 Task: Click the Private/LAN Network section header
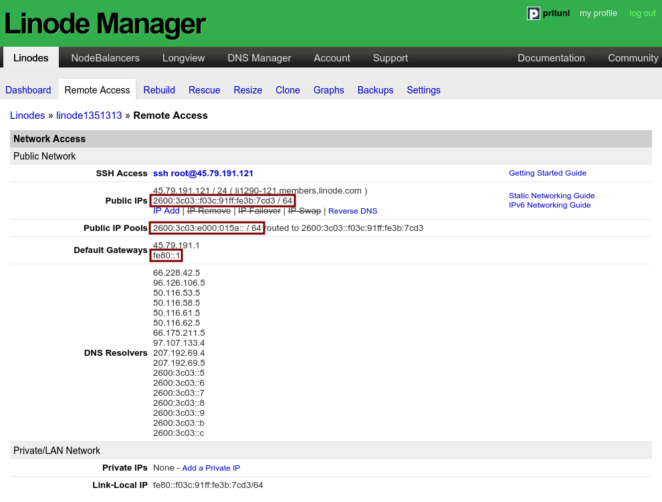(x=331, y=451)
